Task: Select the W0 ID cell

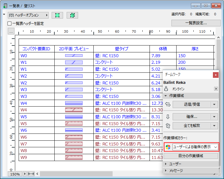Action: [x=37, y=56]
